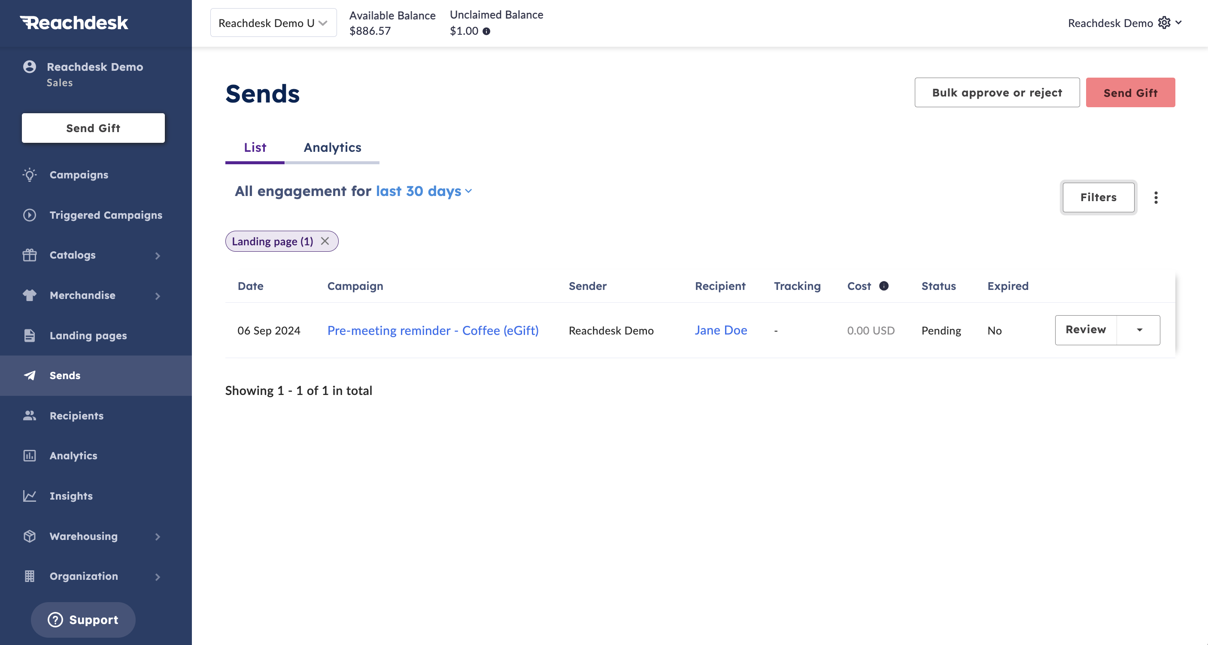Click the Campaigns lightbulb icon
This screenshot has width=1208, height=645.
[30, 175]
